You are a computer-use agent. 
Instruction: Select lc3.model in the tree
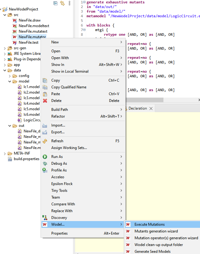pyautogui.click(x=32, y=98)
